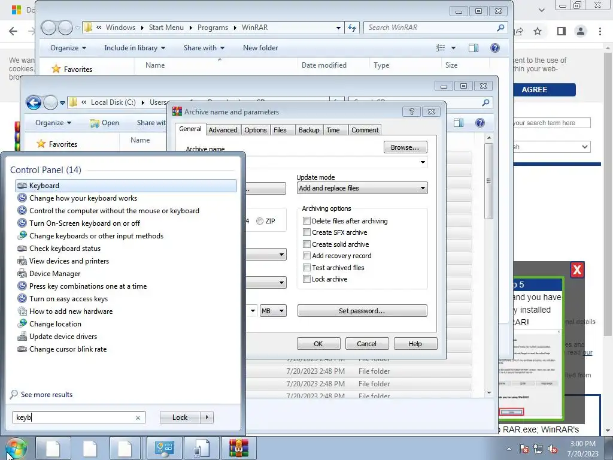The width and height of the screenshot is (613, 460).
Task: Bookmark page with browser star icon
Action: [538, 31]
